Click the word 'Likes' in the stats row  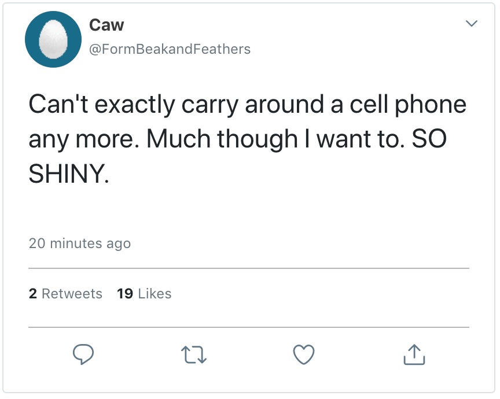point(155,294)
